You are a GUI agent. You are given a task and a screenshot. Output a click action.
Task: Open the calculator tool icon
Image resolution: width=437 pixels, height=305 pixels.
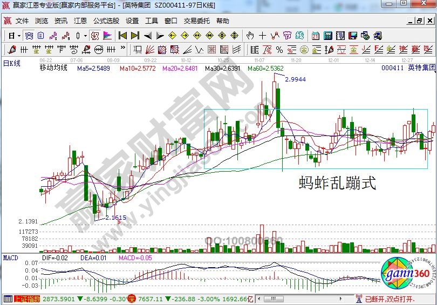click(327, 36)
